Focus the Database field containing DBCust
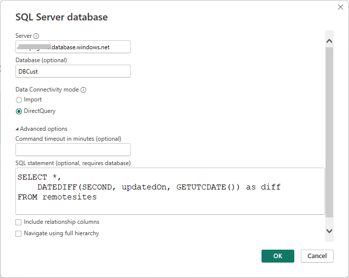The height and width of the screenshot is (278, 349). pos(73,71)
